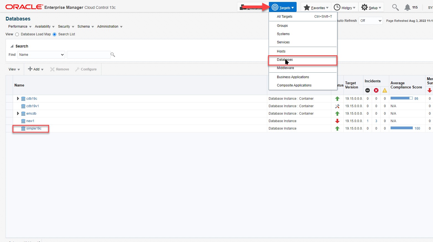
Task: Collapse the Search section triangle
Action: [12, 46]
